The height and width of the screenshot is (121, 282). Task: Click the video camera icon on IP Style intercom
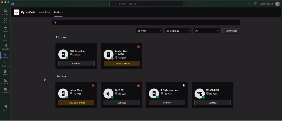tap(184, 86)
